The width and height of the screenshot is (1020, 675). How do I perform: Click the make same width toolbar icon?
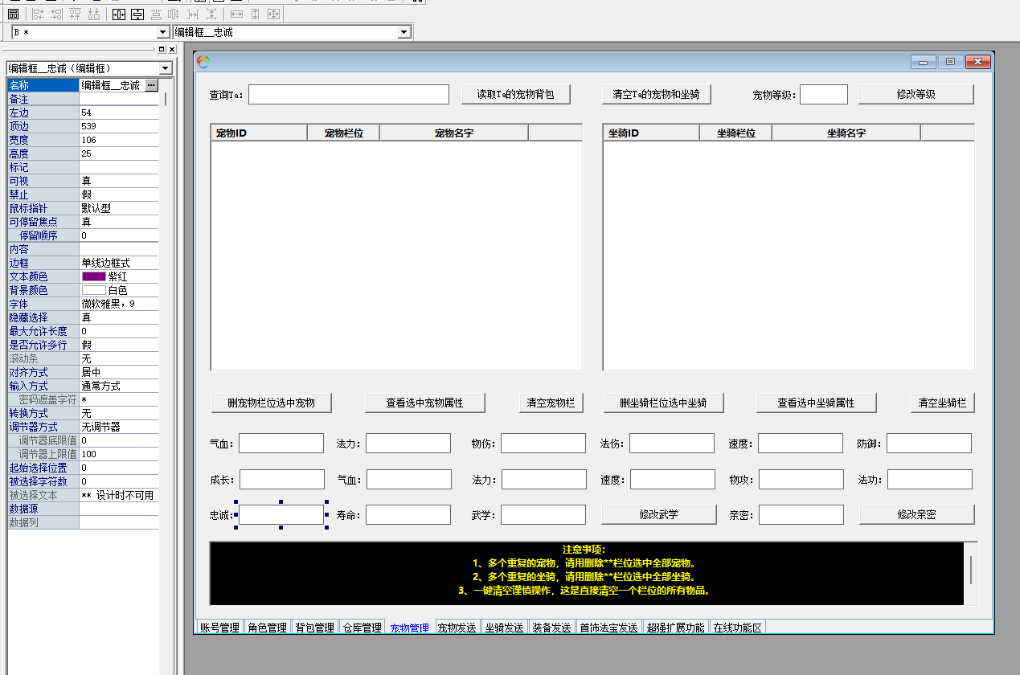point(236,14)
